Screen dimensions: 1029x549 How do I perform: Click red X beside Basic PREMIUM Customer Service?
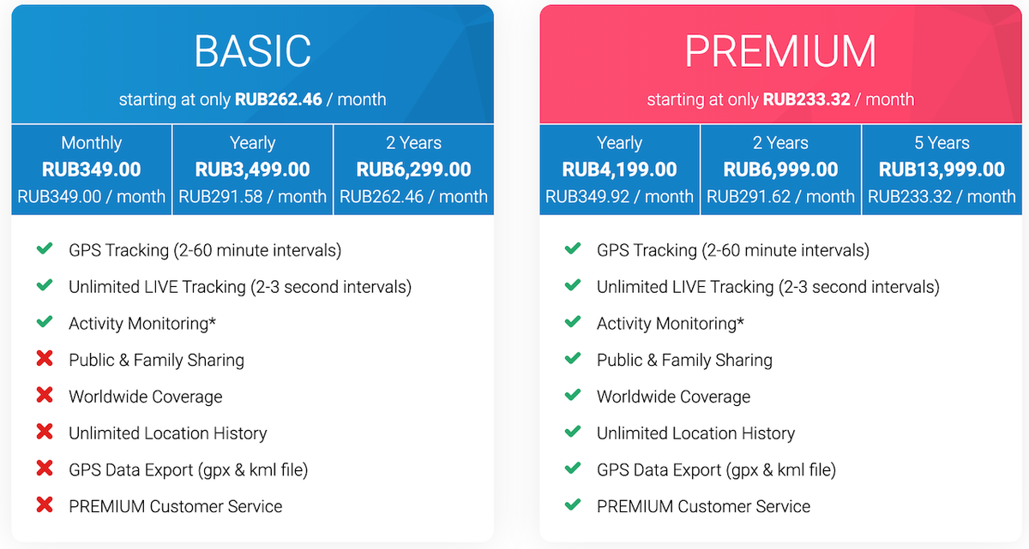pos(45,505)
